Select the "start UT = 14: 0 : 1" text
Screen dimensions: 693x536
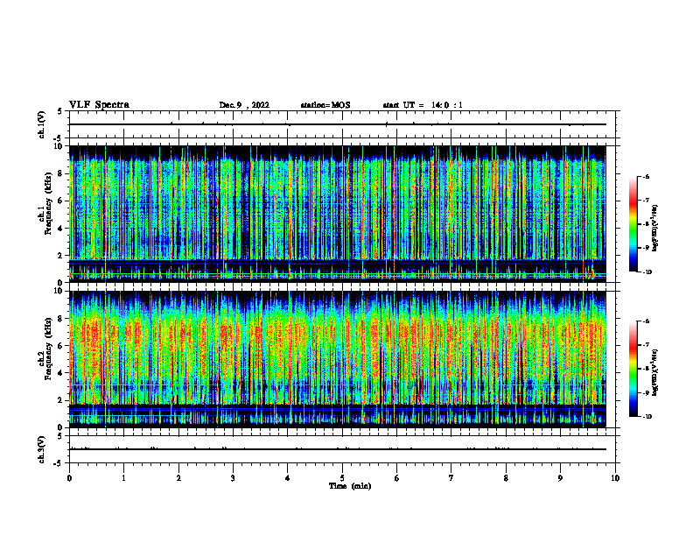point(423,105)
